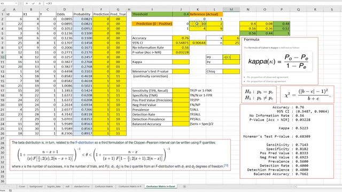Screen dimensions: 342x192
Task: Click the Pos Pred Value (Precision) label
Action: pos(152,100)
